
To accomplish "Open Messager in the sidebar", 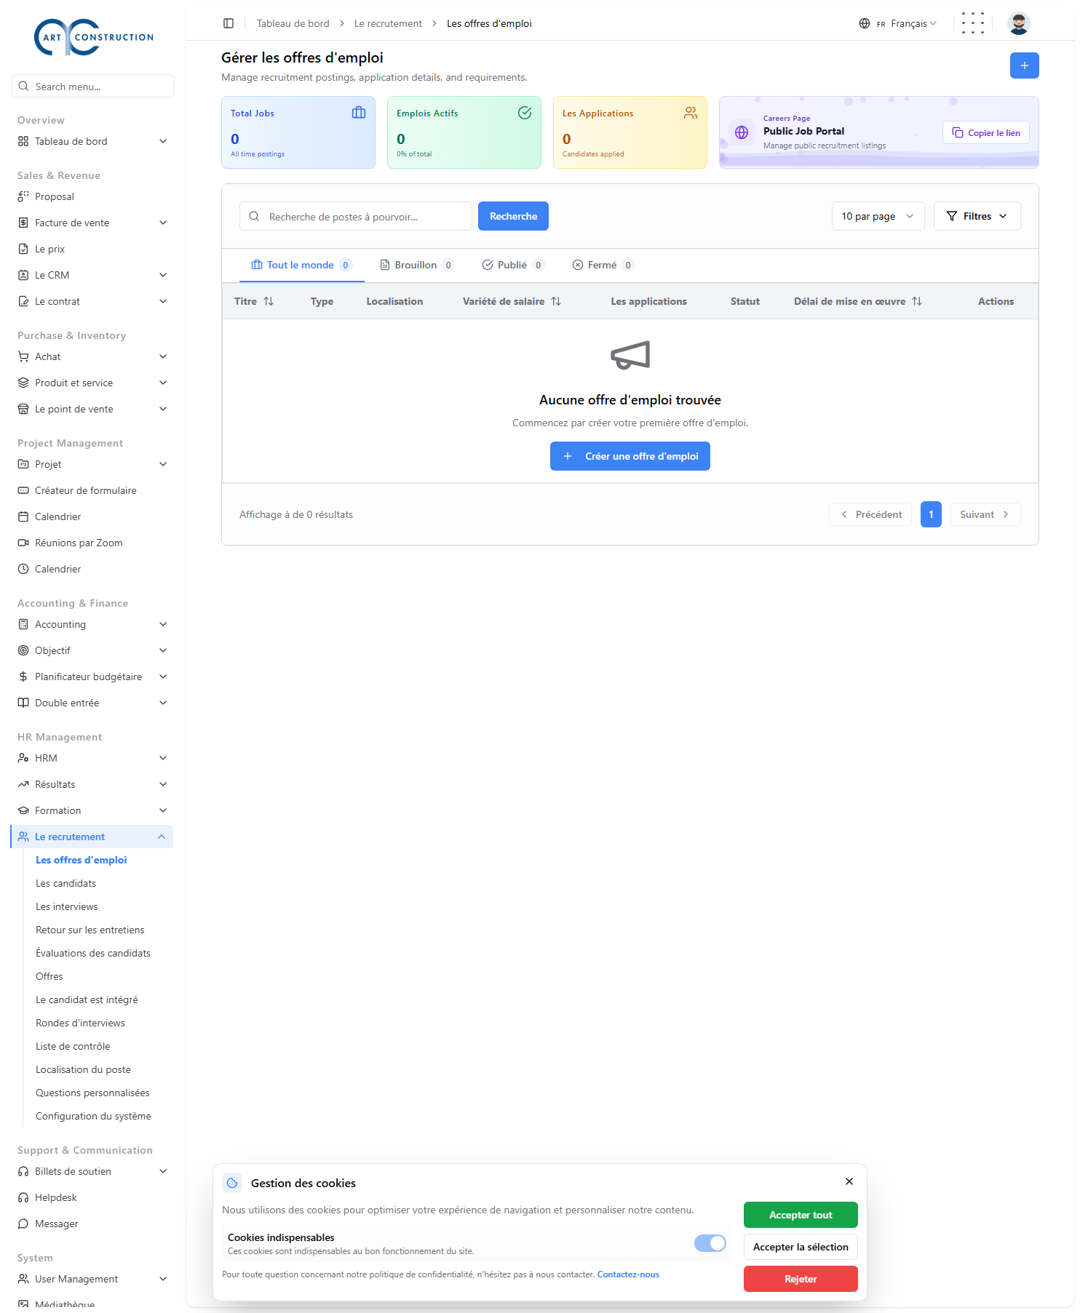I will [92, 1224].
